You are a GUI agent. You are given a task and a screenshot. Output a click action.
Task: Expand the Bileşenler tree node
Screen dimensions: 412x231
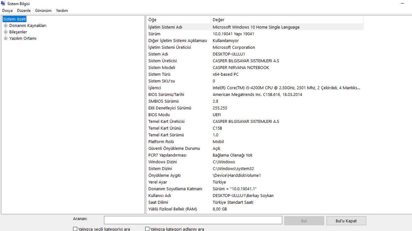pos(5,32)
